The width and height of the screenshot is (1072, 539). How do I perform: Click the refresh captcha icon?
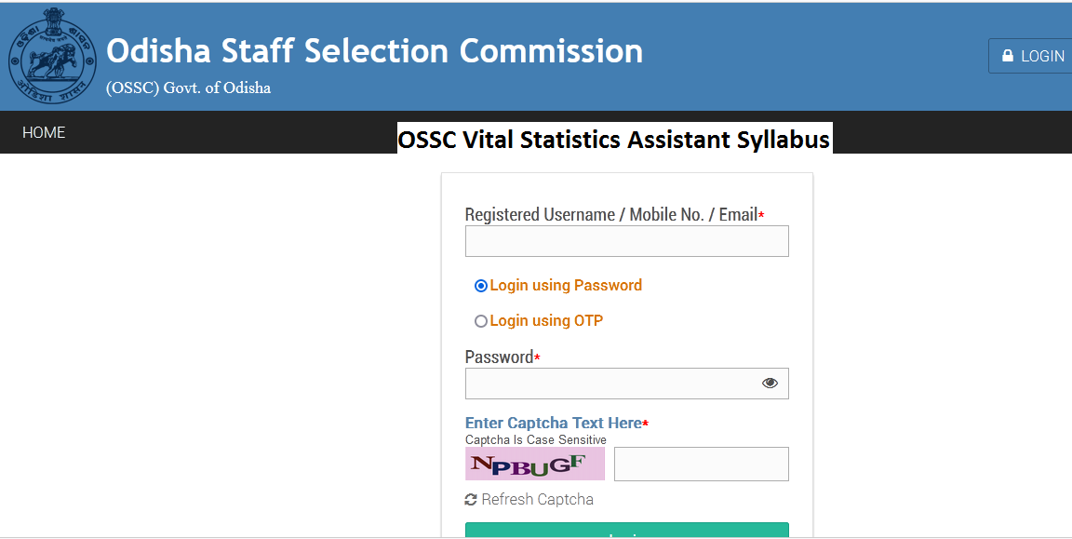[x=469, y=499]
